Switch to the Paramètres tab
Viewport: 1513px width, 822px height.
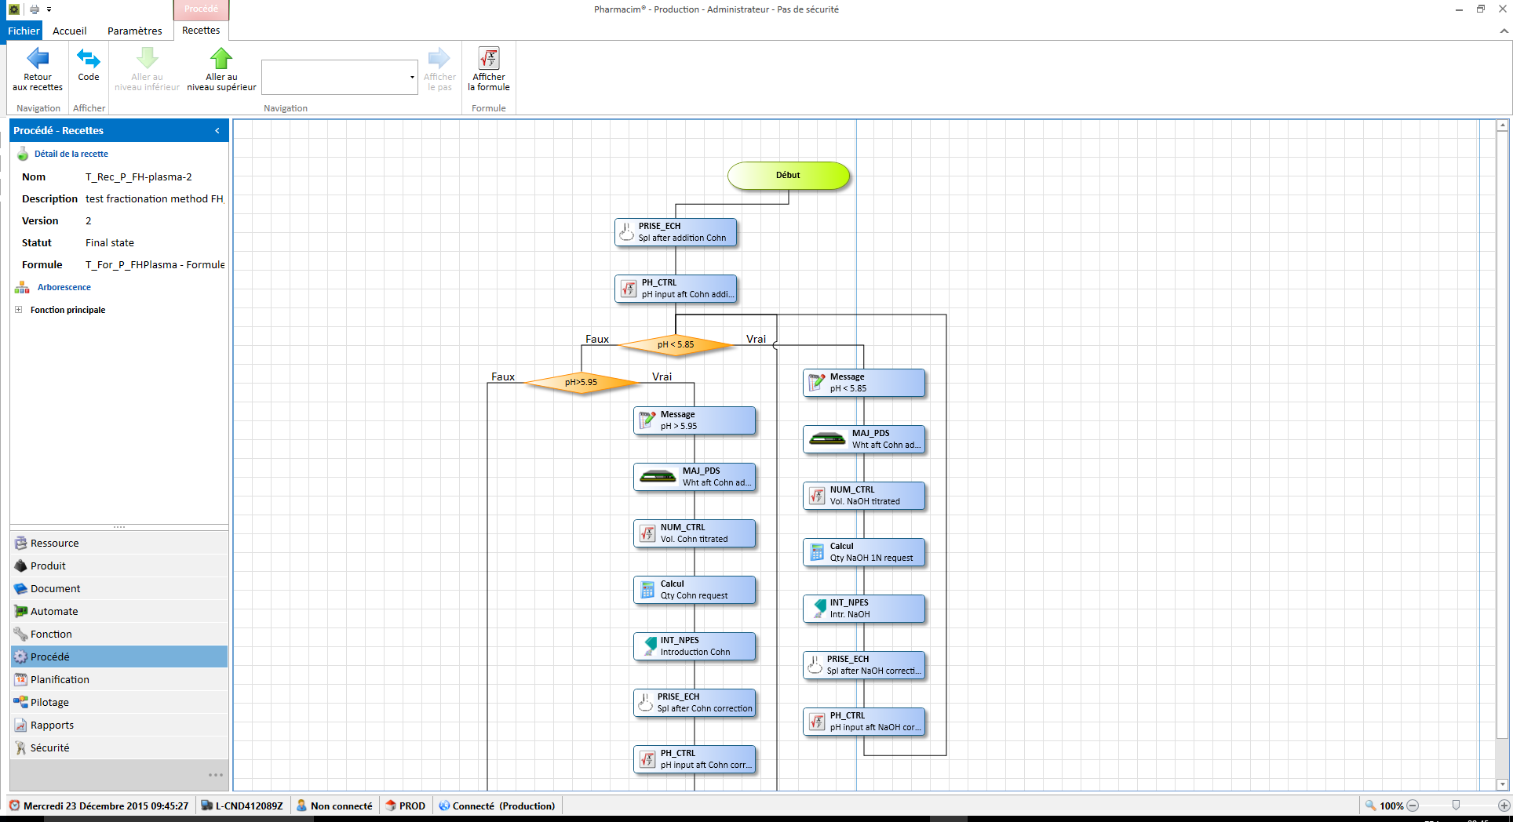(x=135, y=31)
